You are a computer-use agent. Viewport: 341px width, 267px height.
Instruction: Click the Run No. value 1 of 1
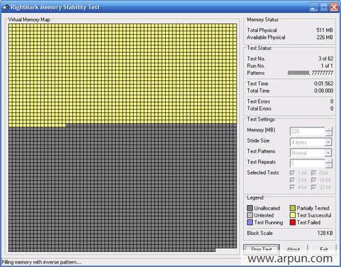pos(327,66)
